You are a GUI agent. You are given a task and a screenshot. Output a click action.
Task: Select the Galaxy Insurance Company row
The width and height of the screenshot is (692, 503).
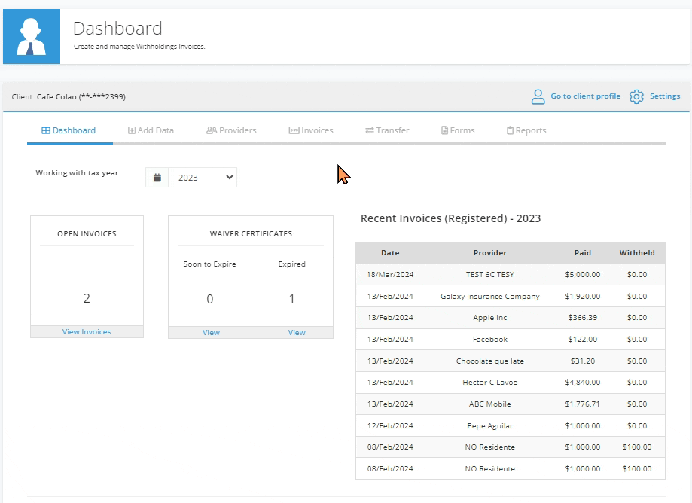coord(511,297)
